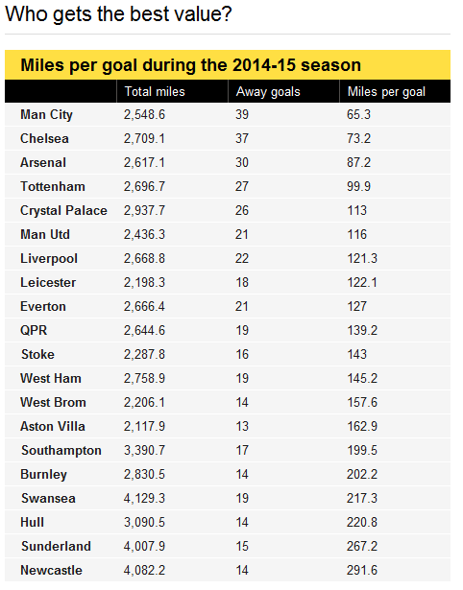Select the Newcastle row label
This screenshot has height=590, width=463.
point(51,570)
